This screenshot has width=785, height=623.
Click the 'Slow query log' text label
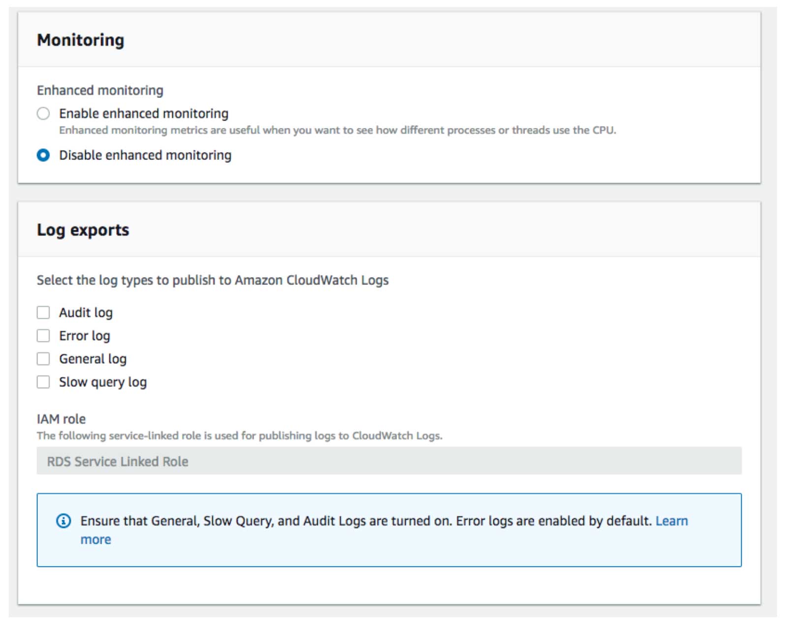pos(103,382)
